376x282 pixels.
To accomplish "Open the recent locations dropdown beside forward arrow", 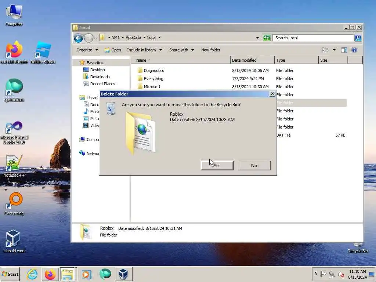I will (95, 38).
